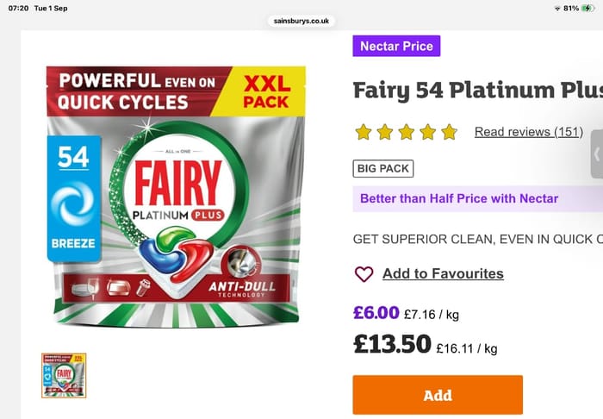Tap the £13.50 regular price

pyautogui.click(x=392, y=344)
